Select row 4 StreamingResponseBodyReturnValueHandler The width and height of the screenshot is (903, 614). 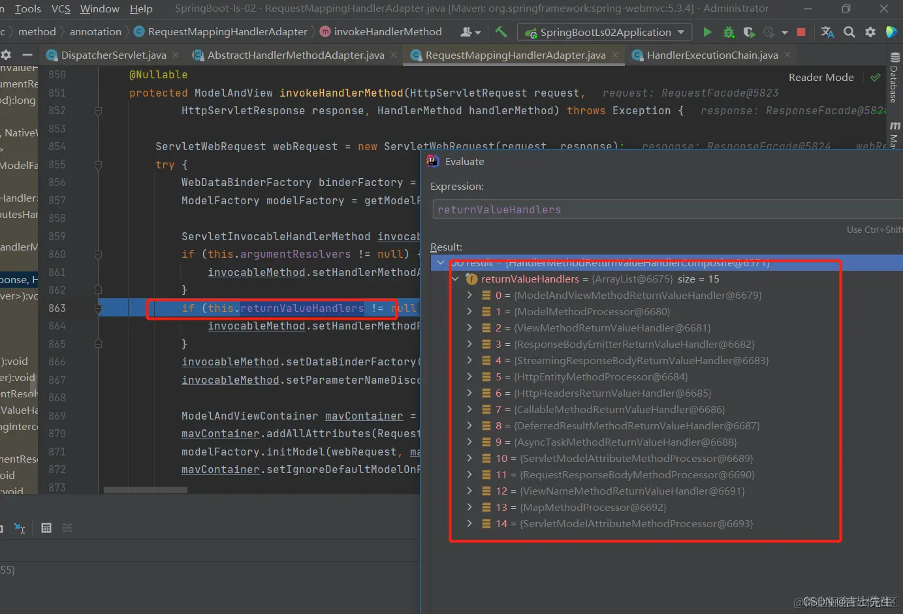coord(666,360)
